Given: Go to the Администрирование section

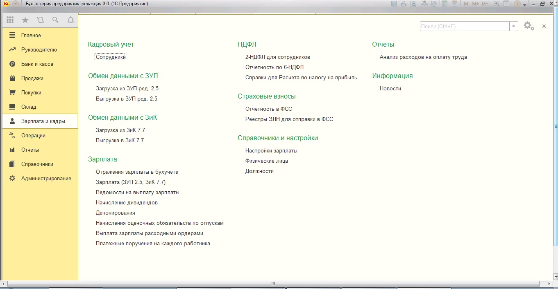Looking at the screenshot, I should coord(46,179).
